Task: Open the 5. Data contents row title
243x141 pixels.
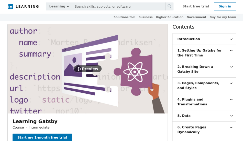Action: coord(184,116)
